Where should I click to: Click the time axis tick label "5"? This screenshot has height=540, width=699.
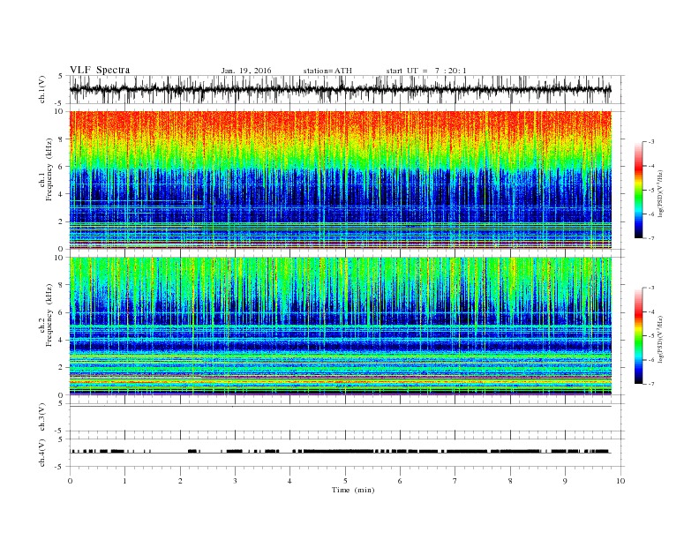coord(345,481)
